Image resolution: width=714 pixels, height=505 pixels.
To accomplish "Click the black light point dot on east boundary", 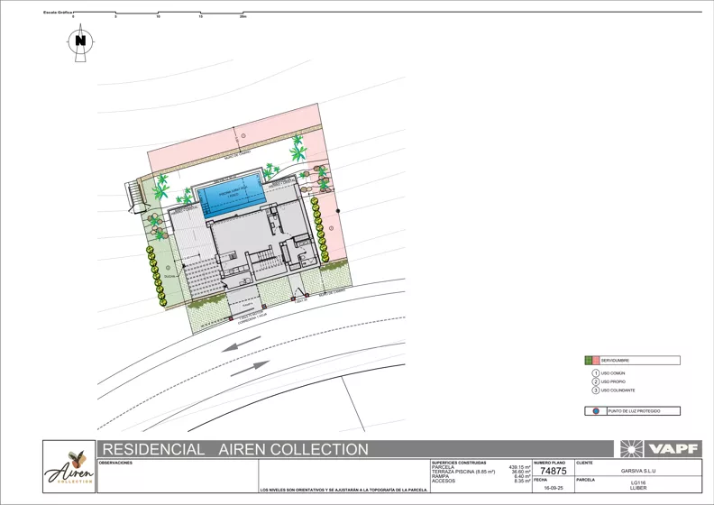I will [x=338, y=211].
